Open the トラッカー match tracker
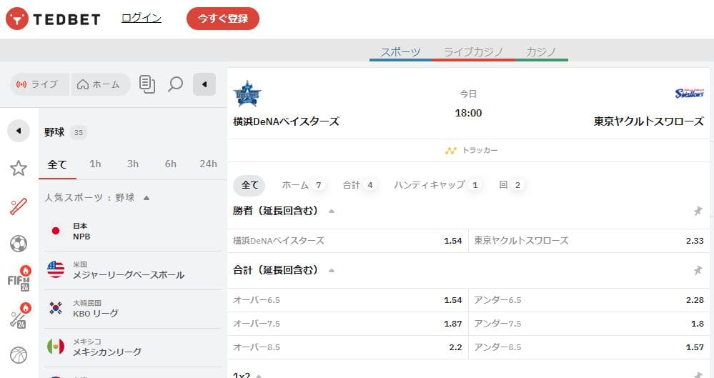The height and width of the screenshot is (378, 714). tap(471, 150)
